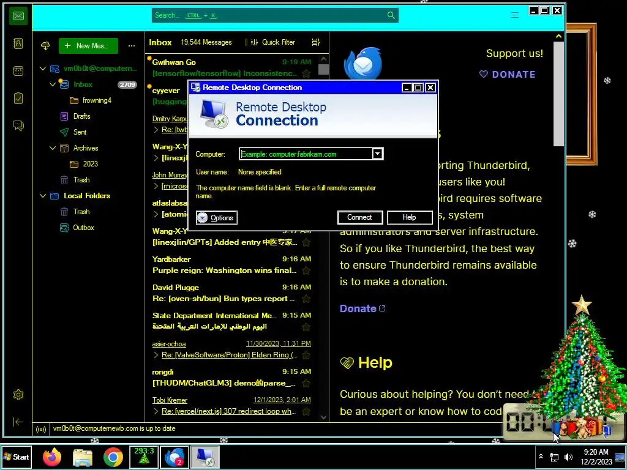Open the taskbar clock and date

point(596,457)
